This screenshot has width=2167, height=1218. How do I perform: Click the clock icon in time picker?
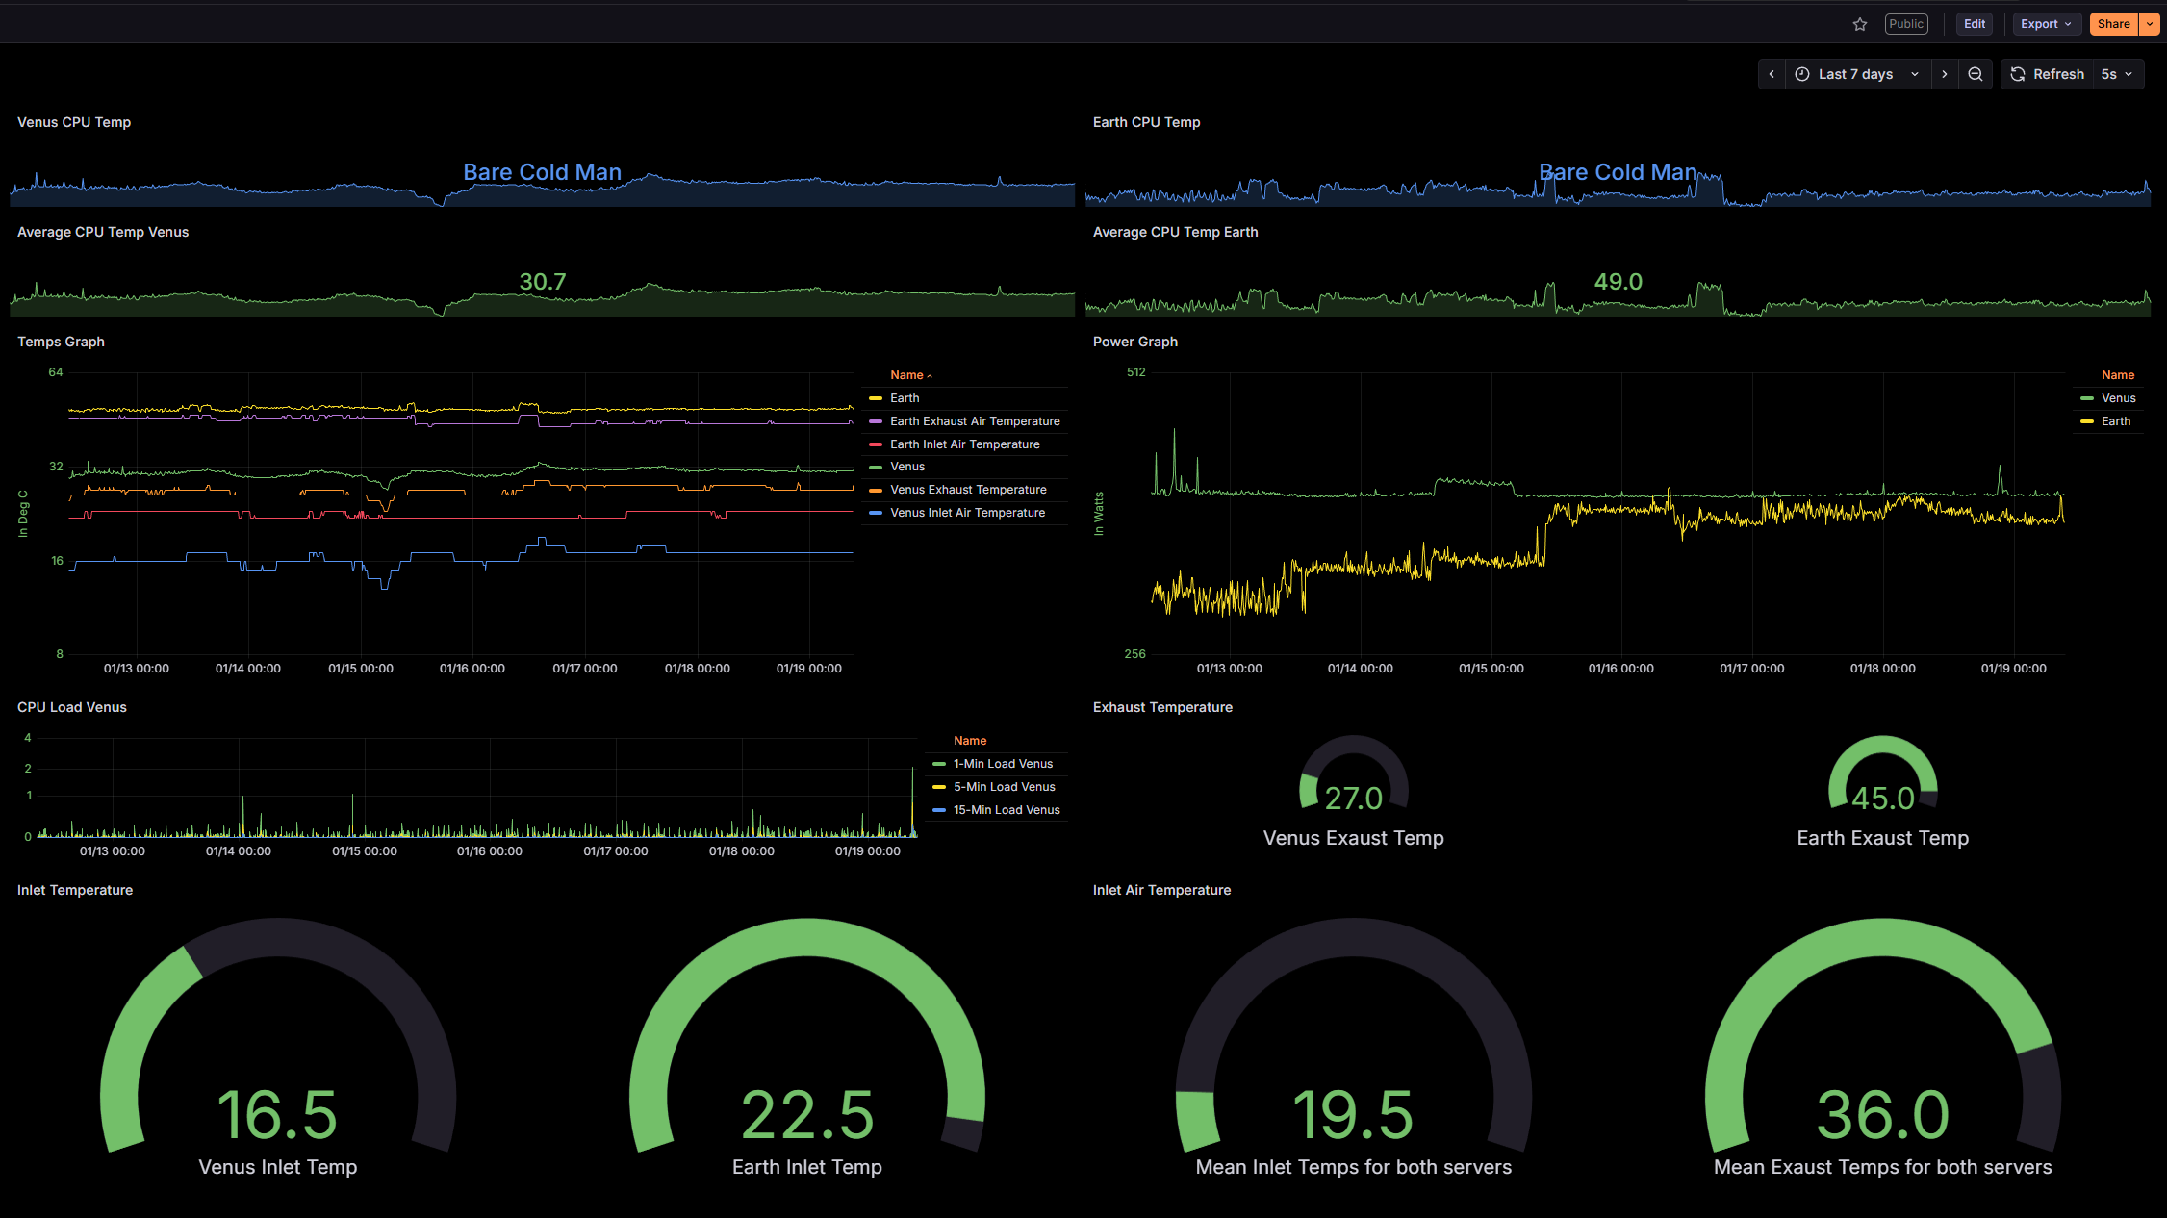[1802, 74]
